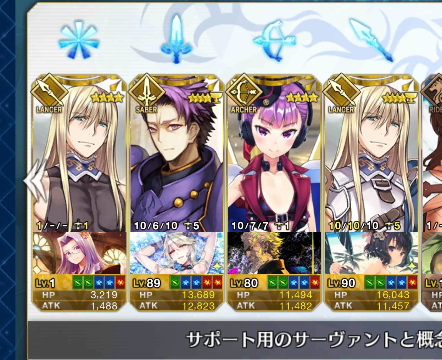Select the swimsuit craft essence under Saber
Image resolution: width=442 pixels, height=360 pixels.
pos(177,253)
